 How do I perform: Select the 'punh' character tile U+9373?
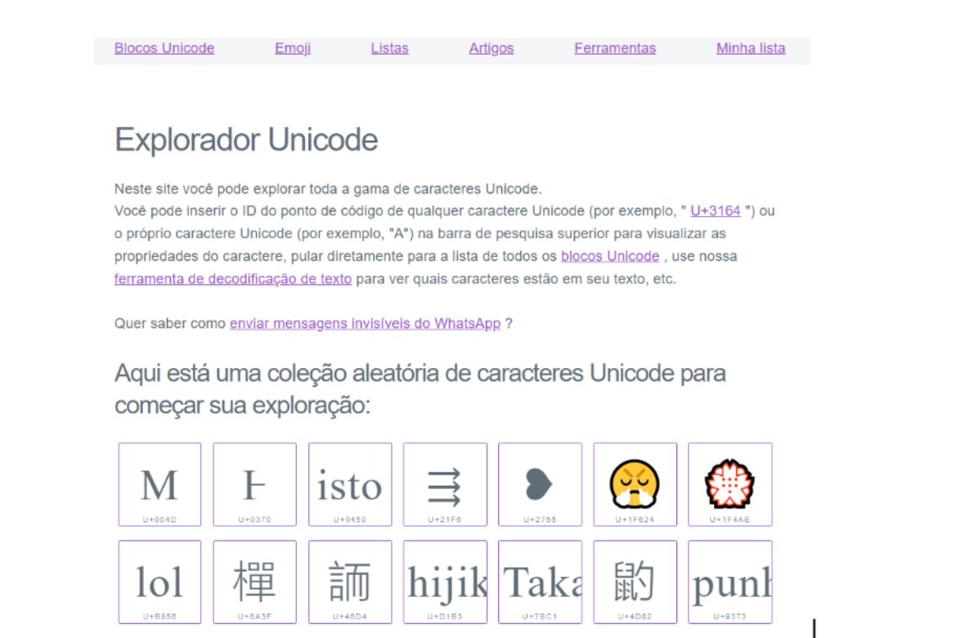(x=730, y=581)
